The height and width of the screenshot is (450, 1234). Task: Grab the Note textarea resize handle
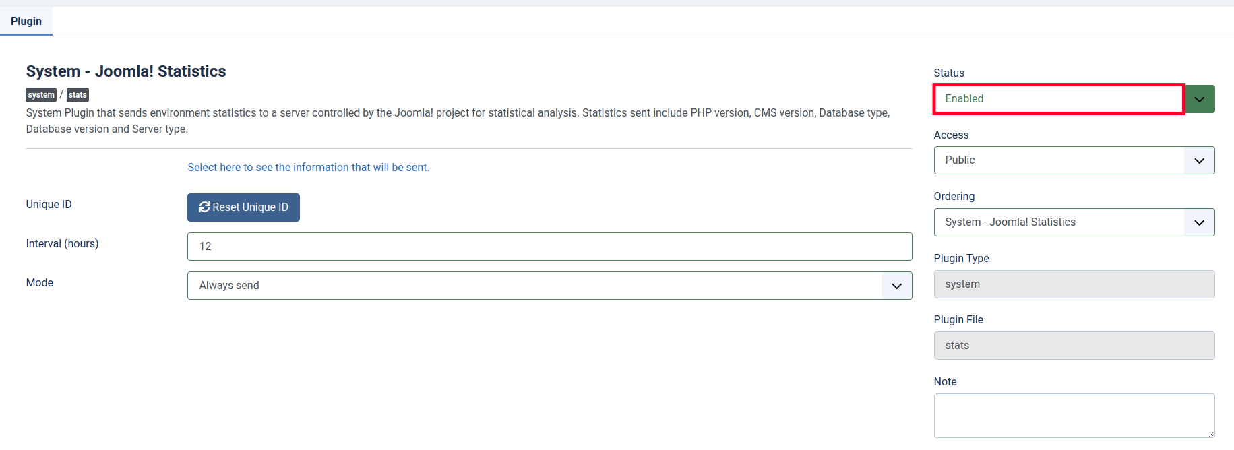click(x=1211, y=434)
